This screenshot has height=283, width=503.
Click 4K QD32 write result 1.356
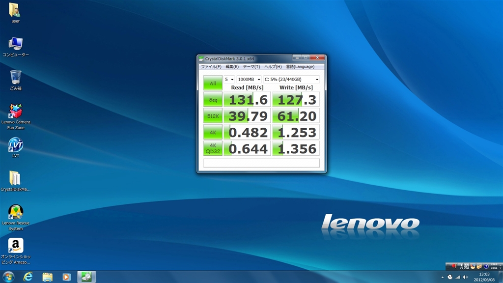296,148
